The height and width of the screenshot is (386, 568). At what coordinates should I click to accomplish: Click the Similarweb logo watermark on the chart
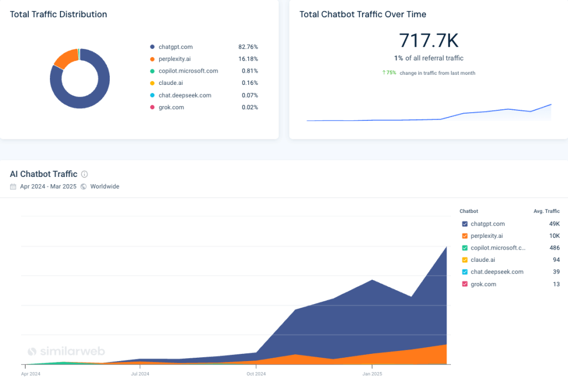tap(66, 351)
